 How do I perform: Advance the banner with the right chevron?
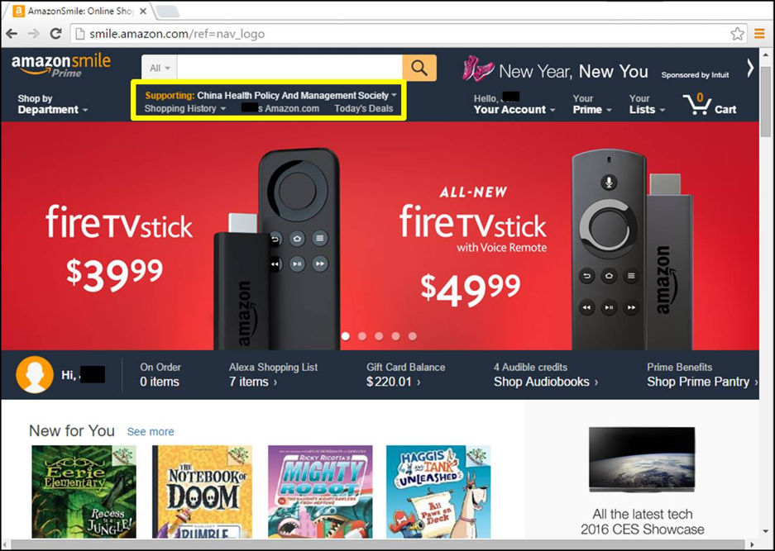click(750, 68)
